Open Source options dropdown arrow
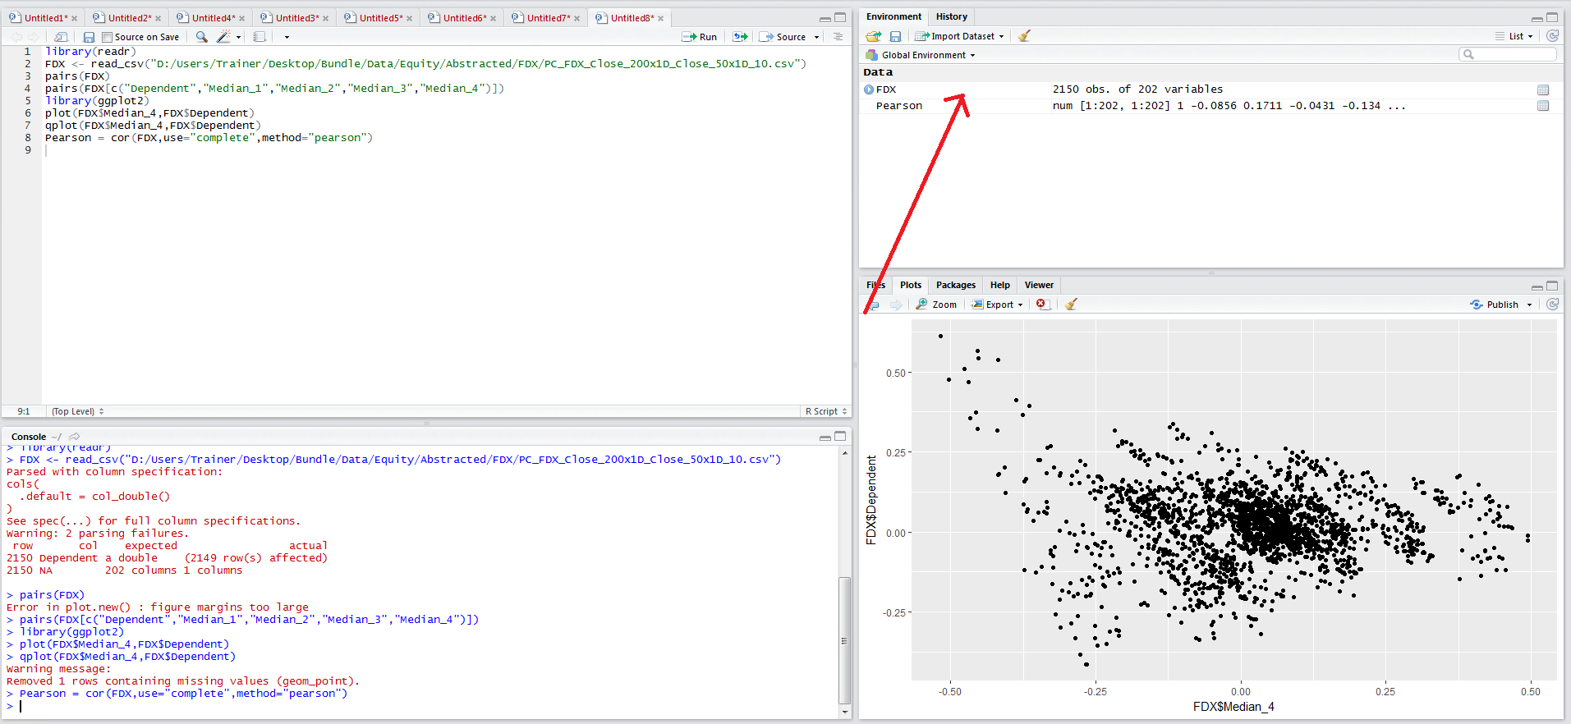 click(816, 37)
